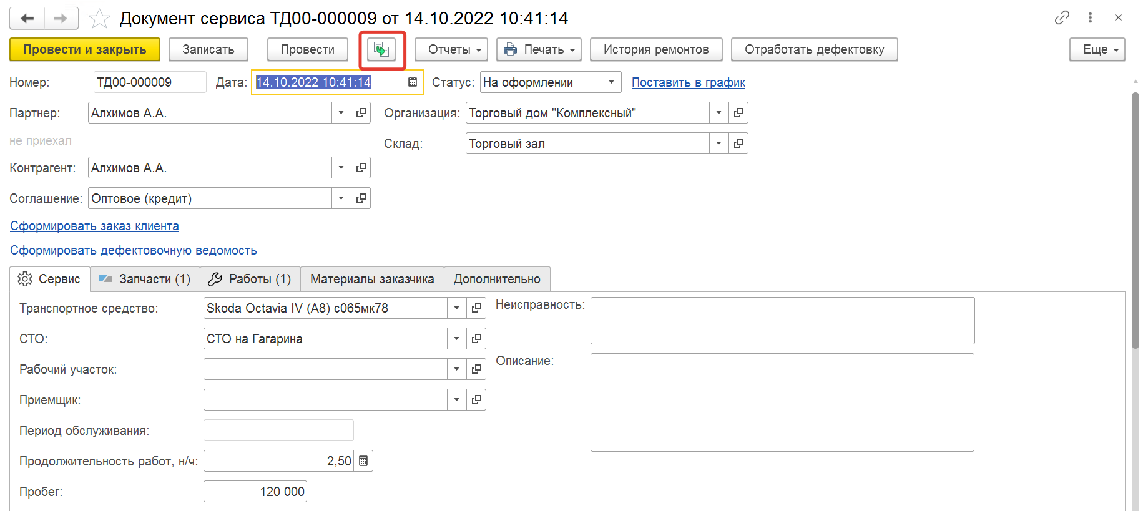The height and width of the screenshot is (511, 1143).
Task: Open СТО card with the open icon
Action: point(476,339)
